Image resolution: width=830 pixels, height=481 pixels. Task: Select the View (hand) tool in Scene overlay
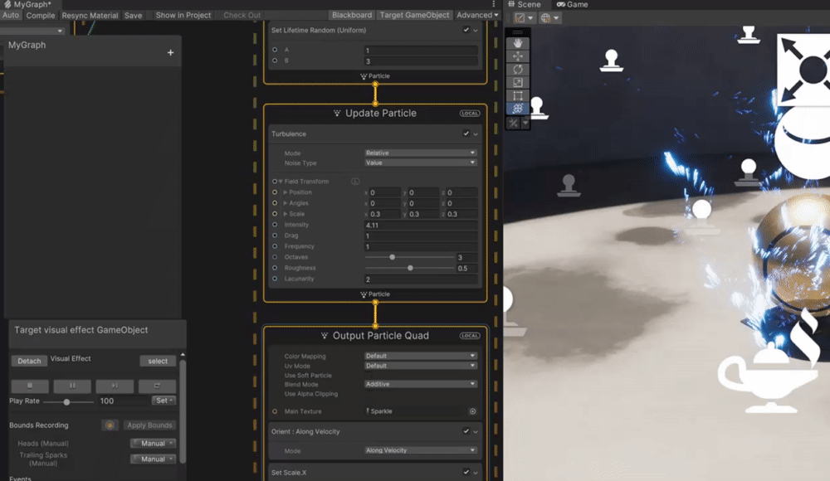point(519,44)
